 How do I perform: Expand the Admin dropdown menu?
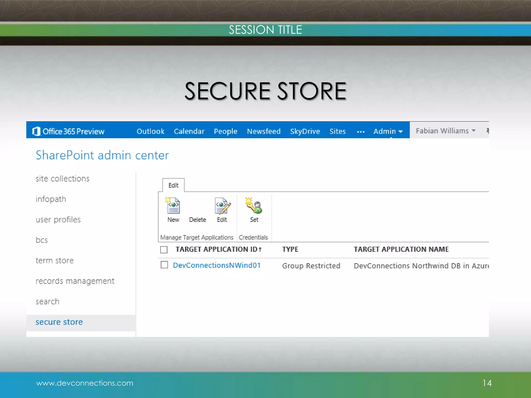point(388,131)
